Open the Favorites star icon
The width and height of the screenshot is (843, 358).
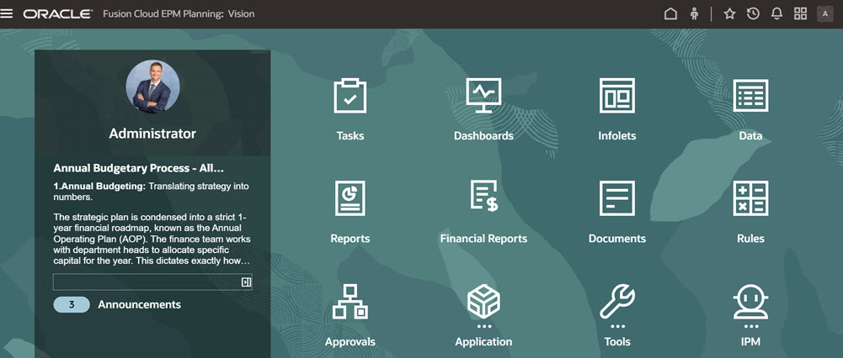point(729,14)
